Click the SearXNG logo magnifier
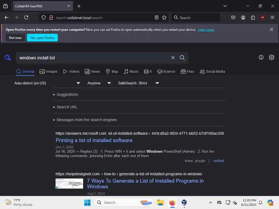The image size is (279, 209). [x=8, y=58]
